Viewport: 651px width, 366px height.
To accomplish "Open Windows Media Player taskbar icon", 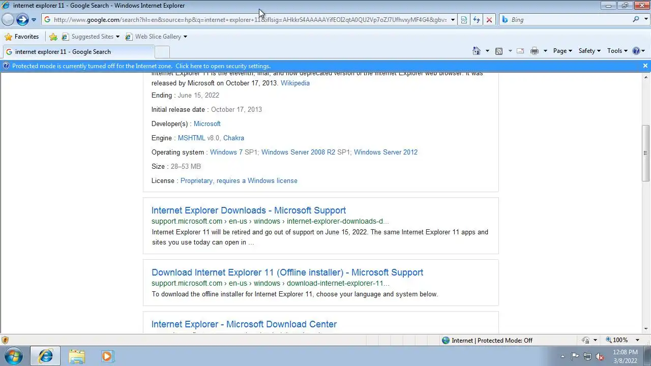I will [x=107, y=356].
